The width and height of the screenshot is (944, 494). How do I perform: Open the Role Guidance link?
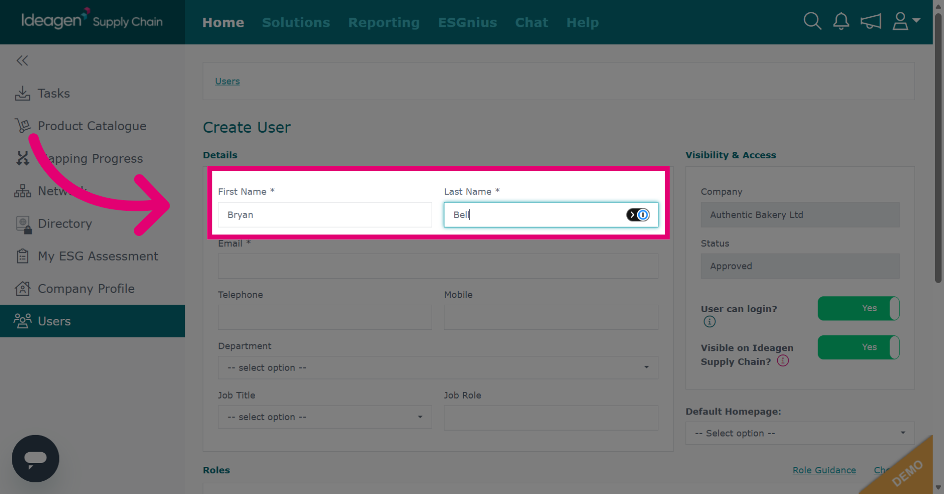[x=824, y=470]
